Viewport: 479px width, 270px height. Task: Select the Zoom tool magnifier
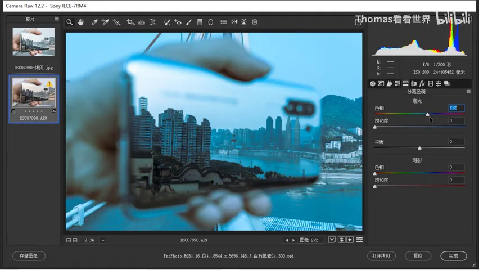pos(70,22)
